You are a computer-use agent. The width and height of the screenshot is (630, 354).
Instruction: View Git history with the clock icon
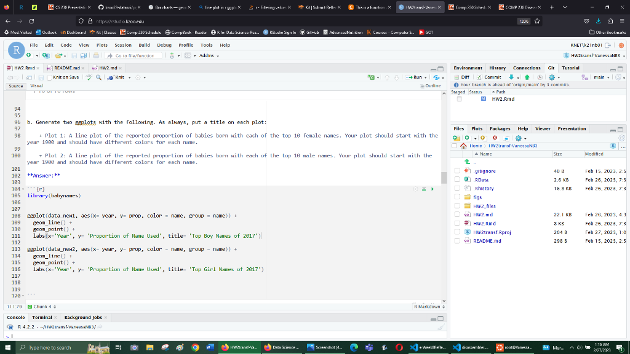tap(540, 77)
